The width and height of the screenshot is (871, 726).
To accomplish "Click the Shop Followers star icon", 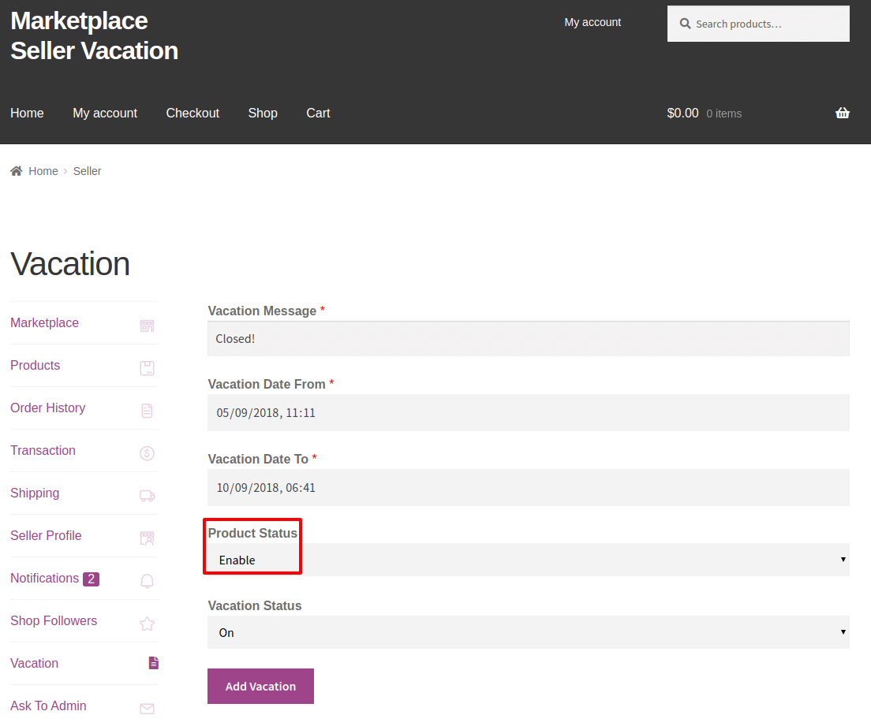I will (x=147, y=624).
